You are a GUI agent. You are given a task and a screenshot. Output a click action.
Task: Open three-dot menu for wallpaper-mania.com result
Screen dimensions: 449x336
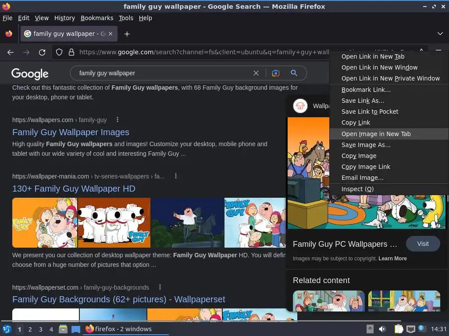tap(176, 176)
